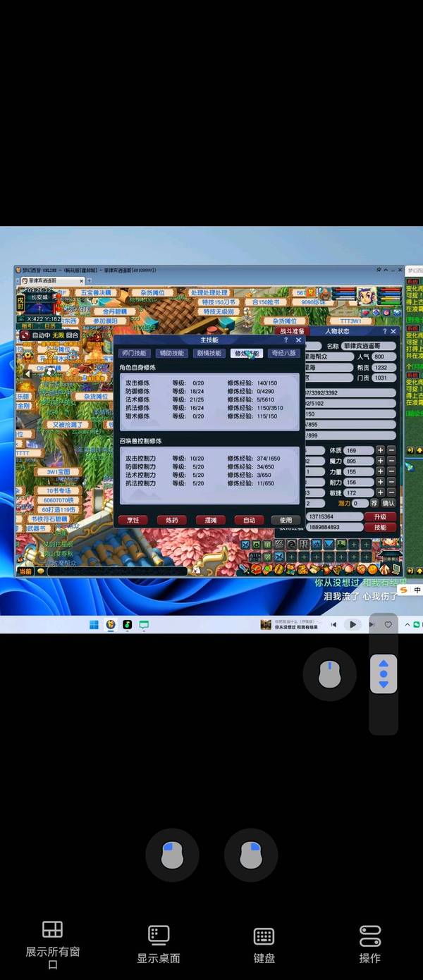Tap the virtual left mouse button

tap(172, 855)
